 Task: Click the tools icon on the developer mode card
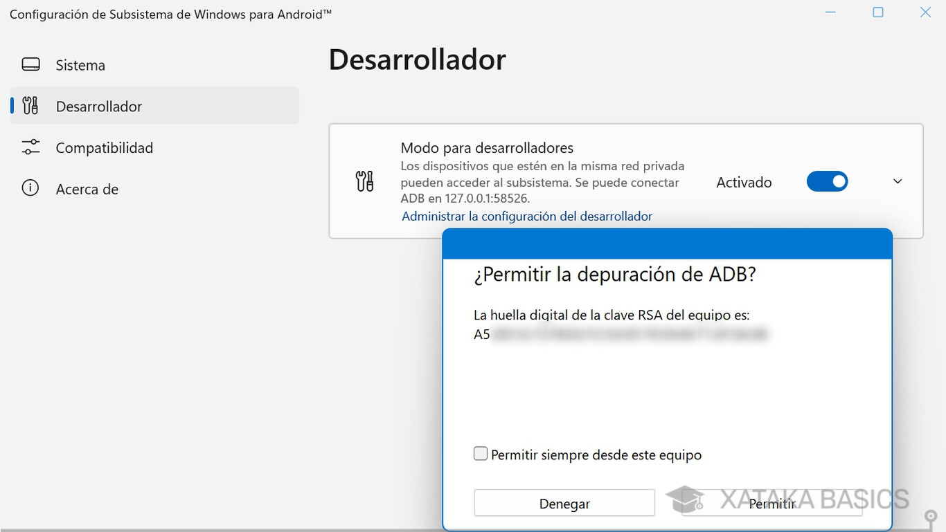[x=364, y=181]
